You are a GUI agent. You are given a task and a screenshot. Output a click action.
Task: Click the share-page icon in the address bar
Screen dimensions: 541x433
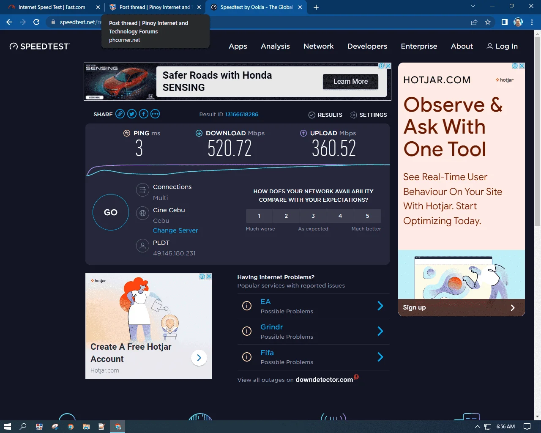pyautogui.click(x=474, y=22)
